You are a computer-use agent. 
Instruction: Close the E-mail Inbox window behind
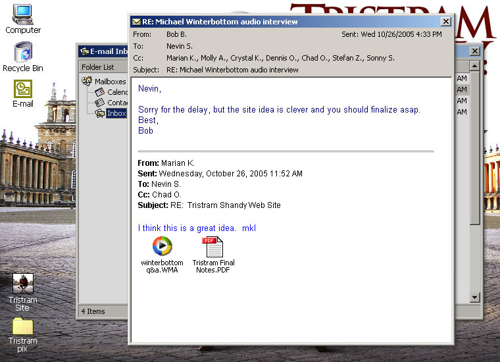pos(475,51)
